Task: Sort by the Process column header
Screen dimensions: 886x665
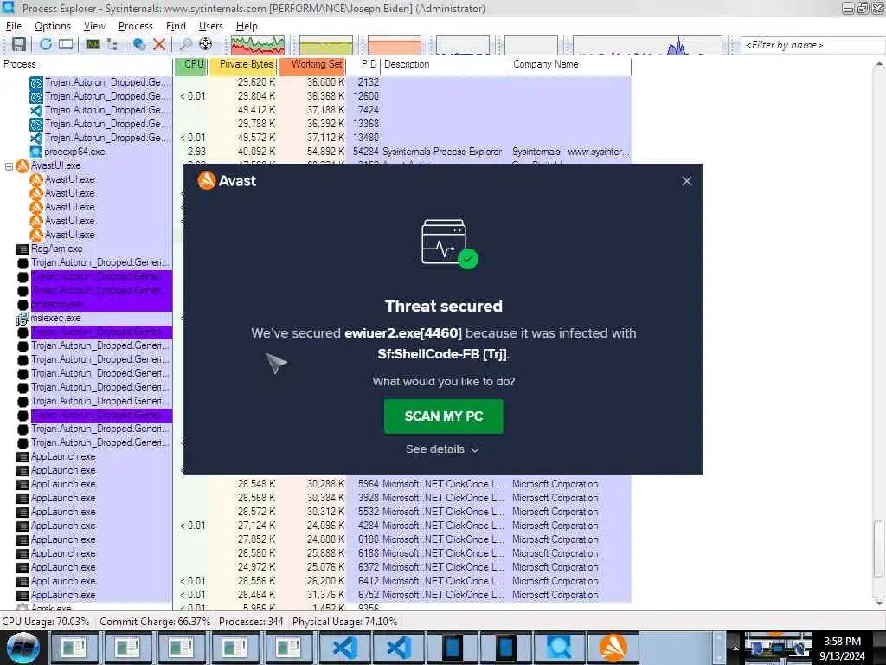Action: (x=86, y=64)
